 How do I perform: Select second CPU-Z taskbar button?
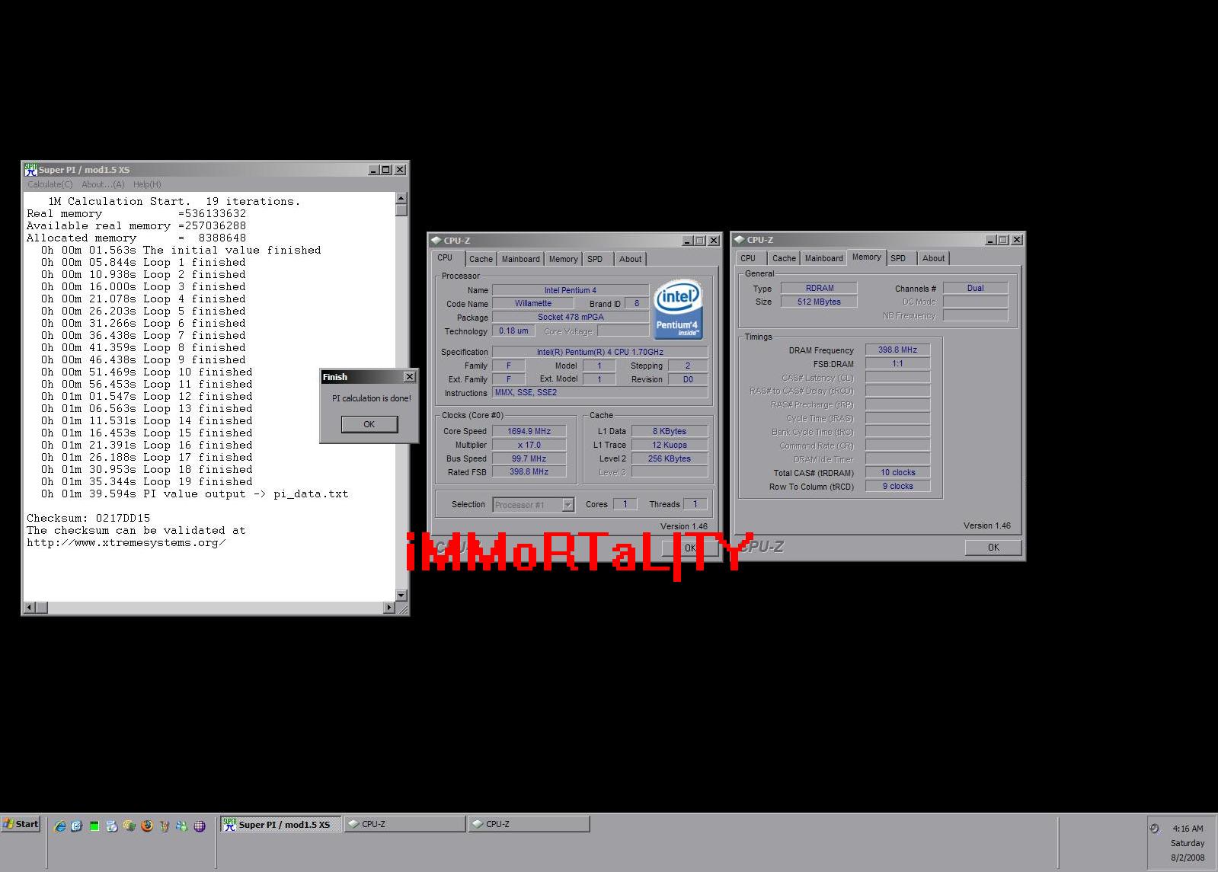click(x=529, y=824)
